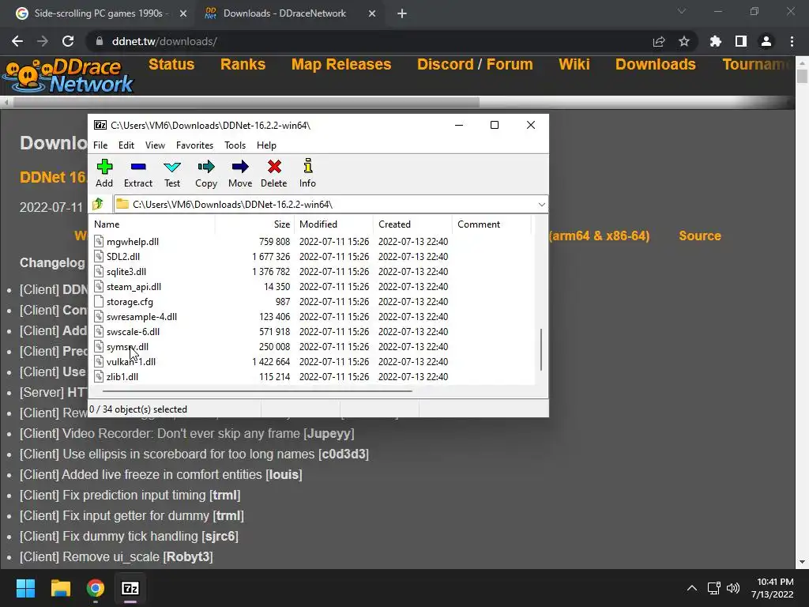Viewport: 809px width, 607px height.
Task: Open the volume control in system tray
Action: tap(732, 588)
